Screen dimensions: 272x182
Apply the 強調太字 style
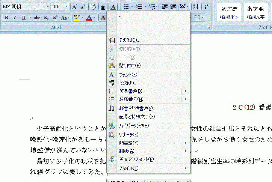(x=255, y=12)
